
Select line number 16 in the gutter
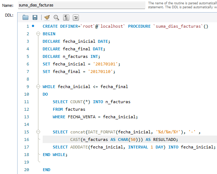coord(27,139)
